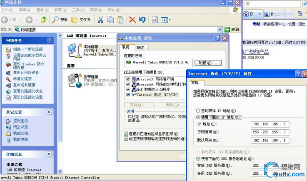This screenshot has width=307, height=181.
Task: Open the 查看(V) menu
Action: point(42,10)
